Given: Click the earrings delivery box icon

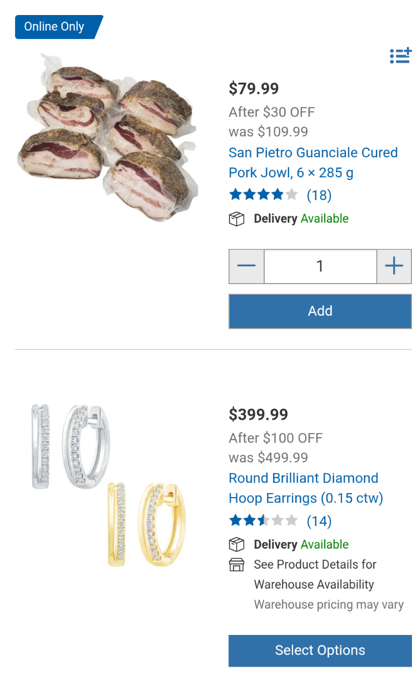Looking at the screenshot, I should (x=237, y=545).
